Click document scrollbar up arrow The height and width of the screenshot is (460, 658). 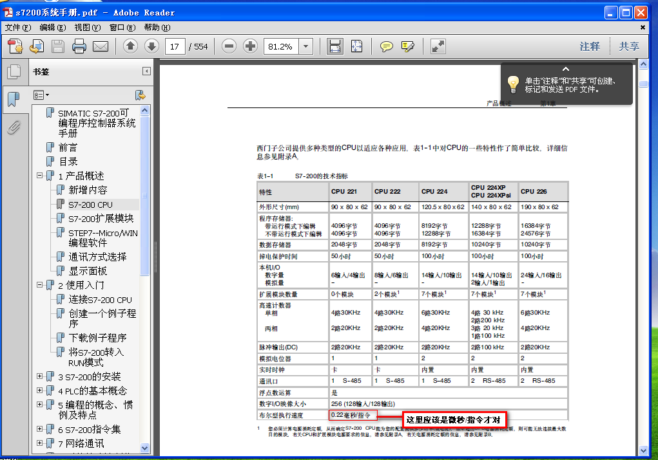[x=643, y=64]
